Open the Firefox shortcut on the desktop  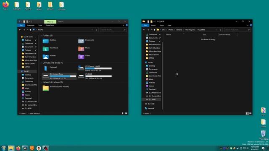[x=5, y=5]
